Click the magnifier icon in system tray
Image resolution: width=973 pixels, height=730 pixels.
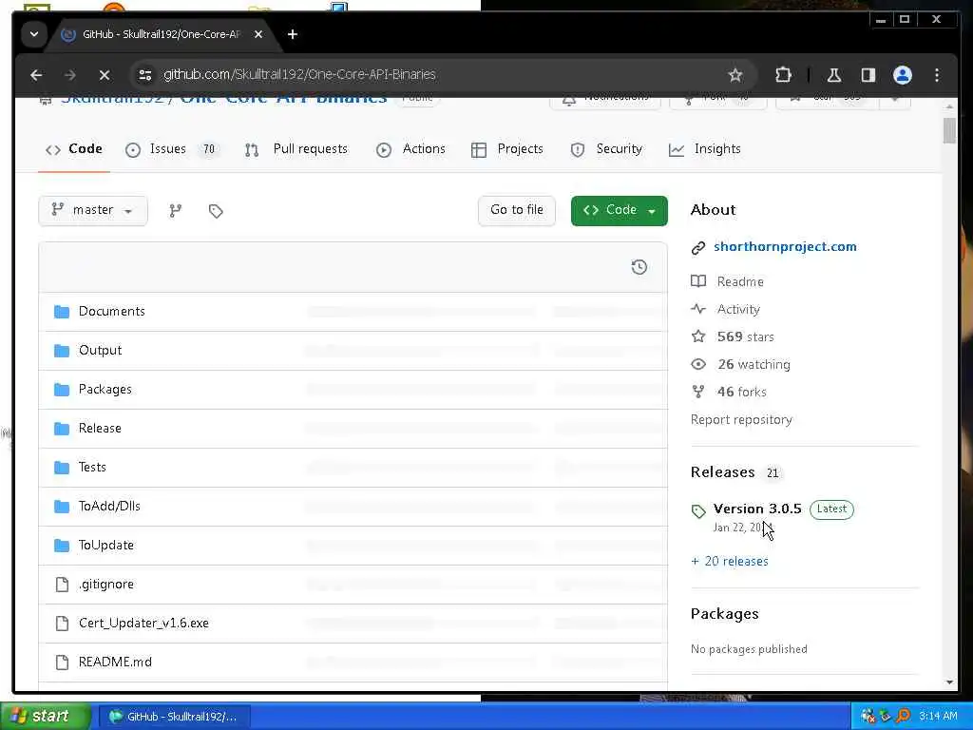[x=904, y=717]
